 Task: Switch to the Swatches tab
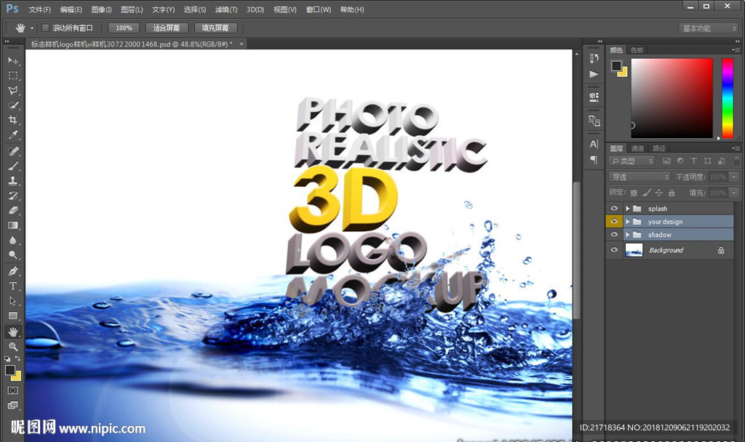point(637,50)
